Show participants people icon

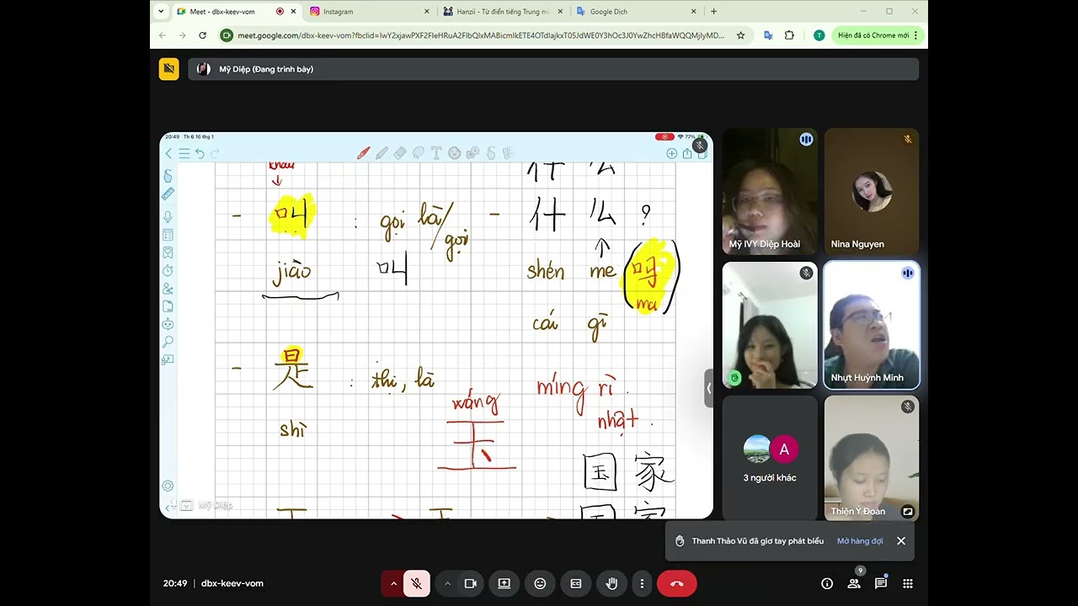(x=854, y=583)
